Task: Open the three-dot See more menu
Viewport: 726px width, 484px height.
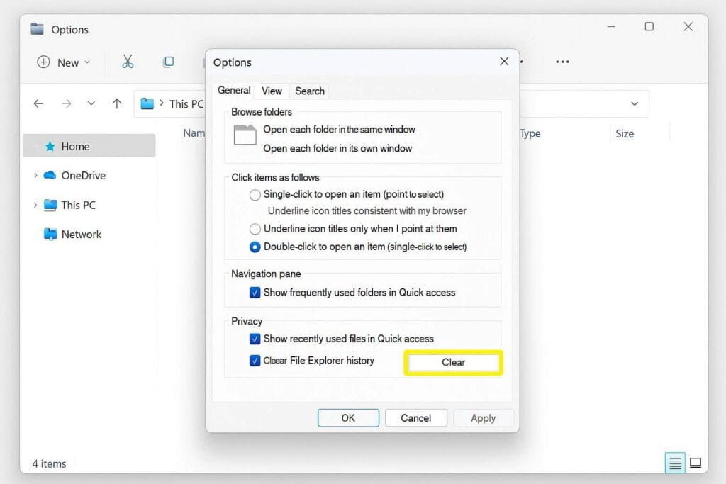Action: 562,62
